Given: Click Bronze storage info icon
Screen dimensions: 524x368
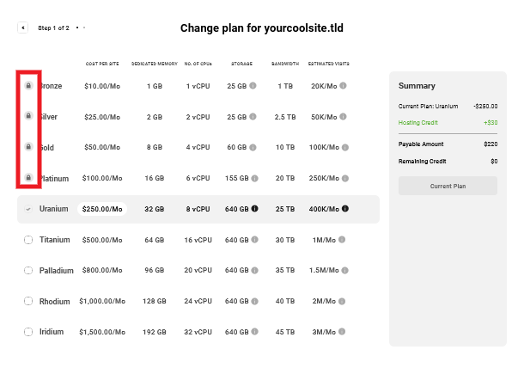Looking at the screenshot, I should 253,86.
